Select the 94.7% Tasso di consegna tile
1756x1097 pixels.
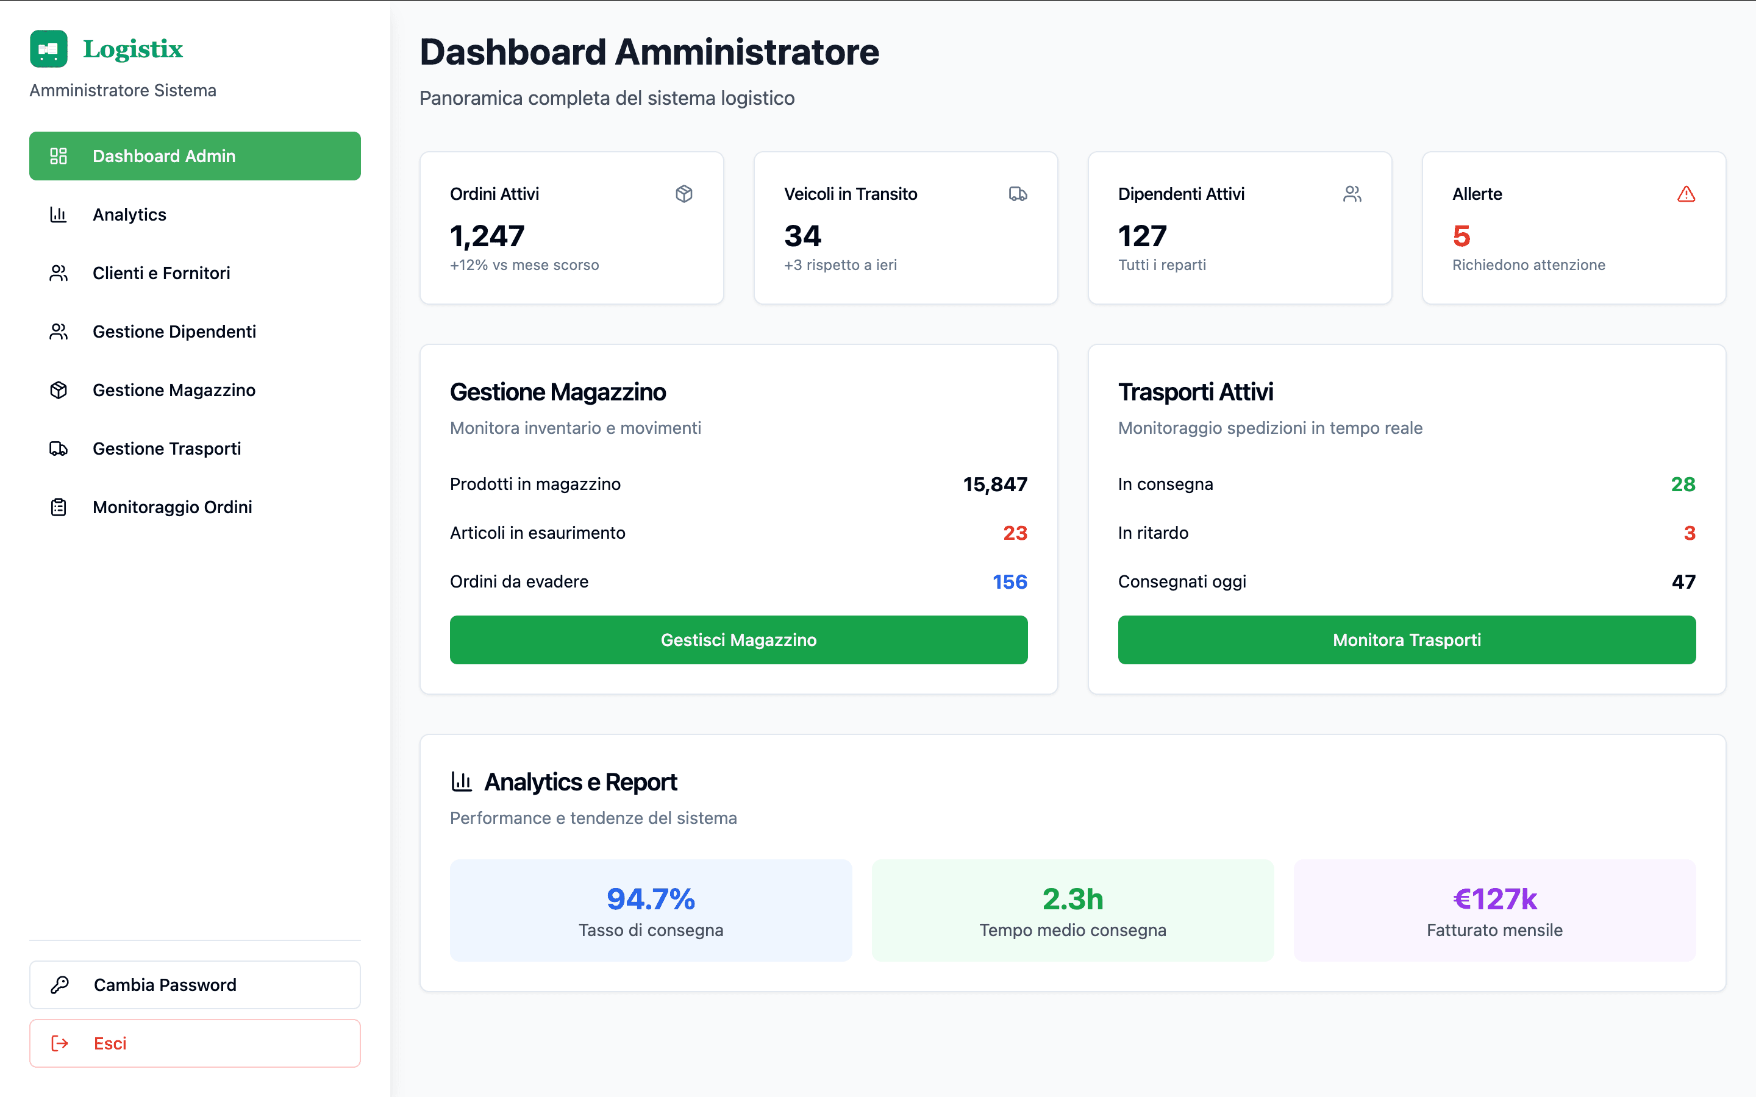(x=651, y=911)
